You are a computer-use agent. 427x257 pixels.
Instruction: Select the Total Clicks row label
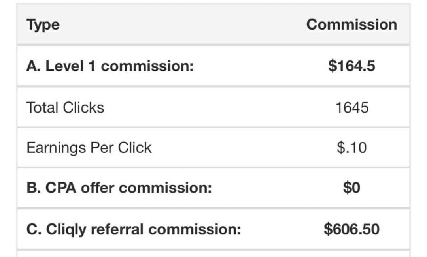click(65, 107)
